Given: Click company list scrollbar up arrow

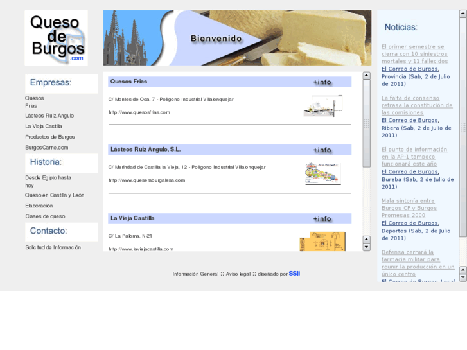Looking at the screenshot, I should [x=367, y=76].
